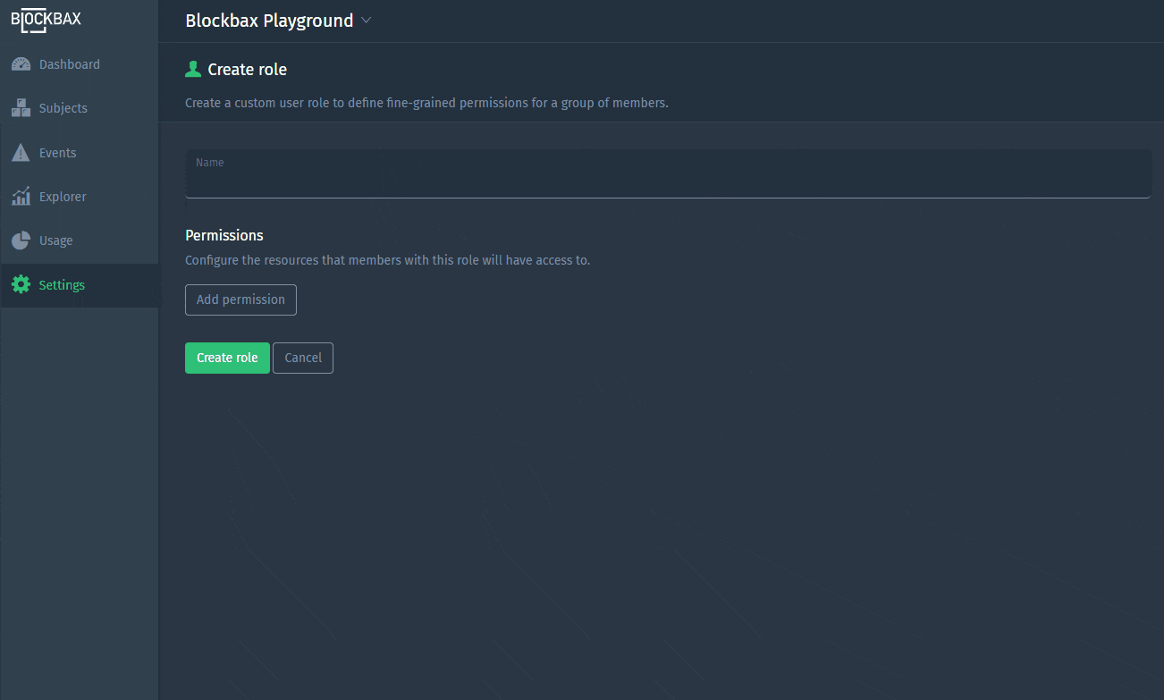Select the Dashboard gauge icon in the sidebar

(21, 63)
